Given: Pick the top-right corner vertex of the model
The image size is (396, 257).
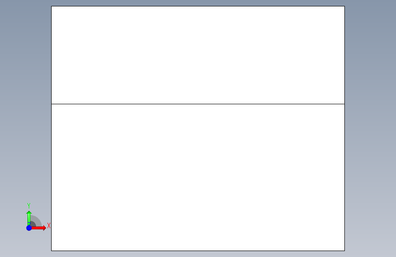Looking at the screenshot, I should 345,6.
